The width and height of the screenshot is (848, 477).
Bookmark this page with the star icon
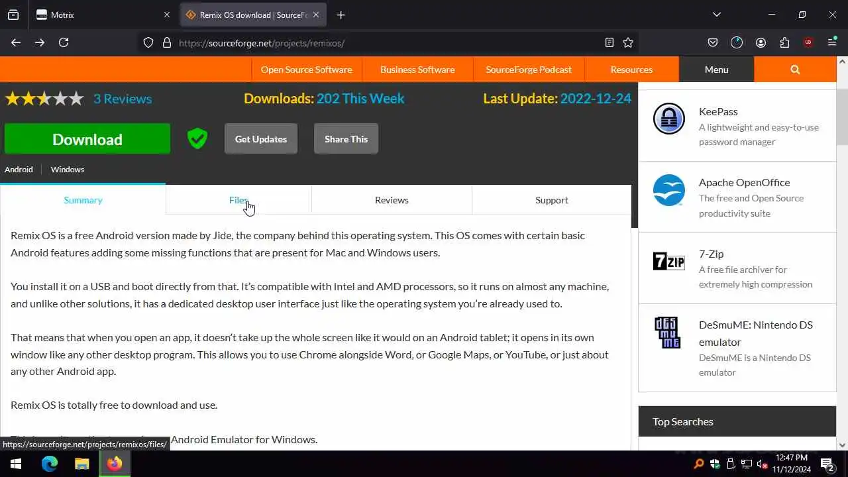(628, 42)
